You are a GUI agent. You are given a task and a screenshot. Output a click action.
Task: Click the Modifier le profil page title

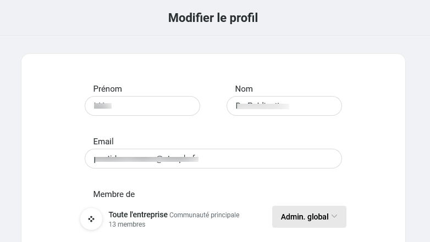(x=213, y=18)
